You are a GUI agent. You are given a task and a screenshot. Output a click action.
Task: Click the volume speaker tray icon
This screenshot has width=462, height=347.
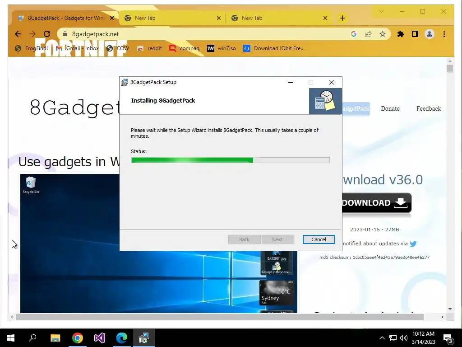click(x=404, y=338)
